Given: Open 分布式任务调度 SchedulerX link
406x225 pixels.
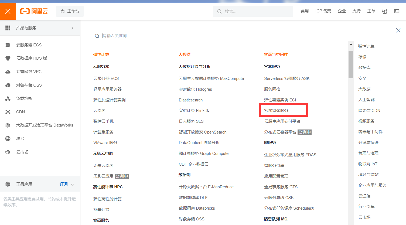Looking at the screenshot, I should pyautogui.click(x=289, y=208).
